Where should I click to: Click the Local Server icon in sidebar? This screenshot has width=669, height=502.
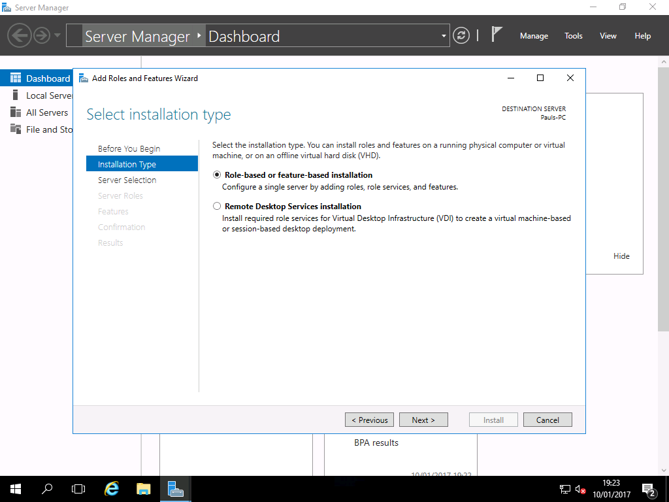(16, 95)
